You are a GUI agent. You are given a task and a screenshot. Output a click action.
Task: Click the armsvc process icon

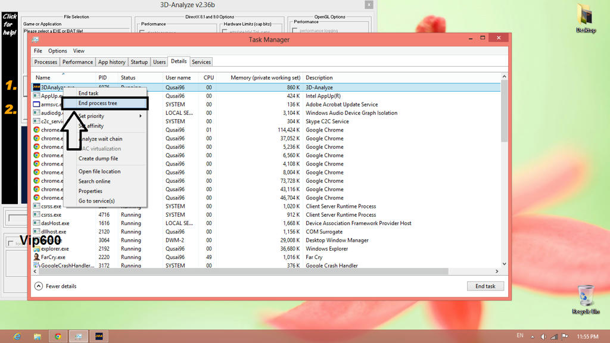36,105
